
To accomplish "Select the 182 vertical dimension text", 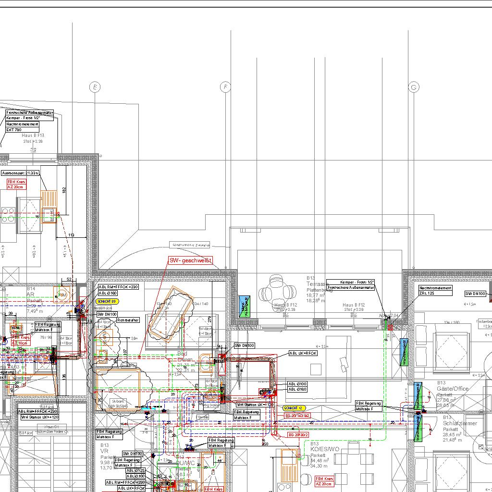I will pyautogui.click(x=64, y=189).
